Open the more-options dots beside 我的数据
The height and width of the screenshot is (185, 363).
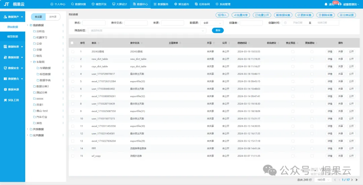pos(63,25)
